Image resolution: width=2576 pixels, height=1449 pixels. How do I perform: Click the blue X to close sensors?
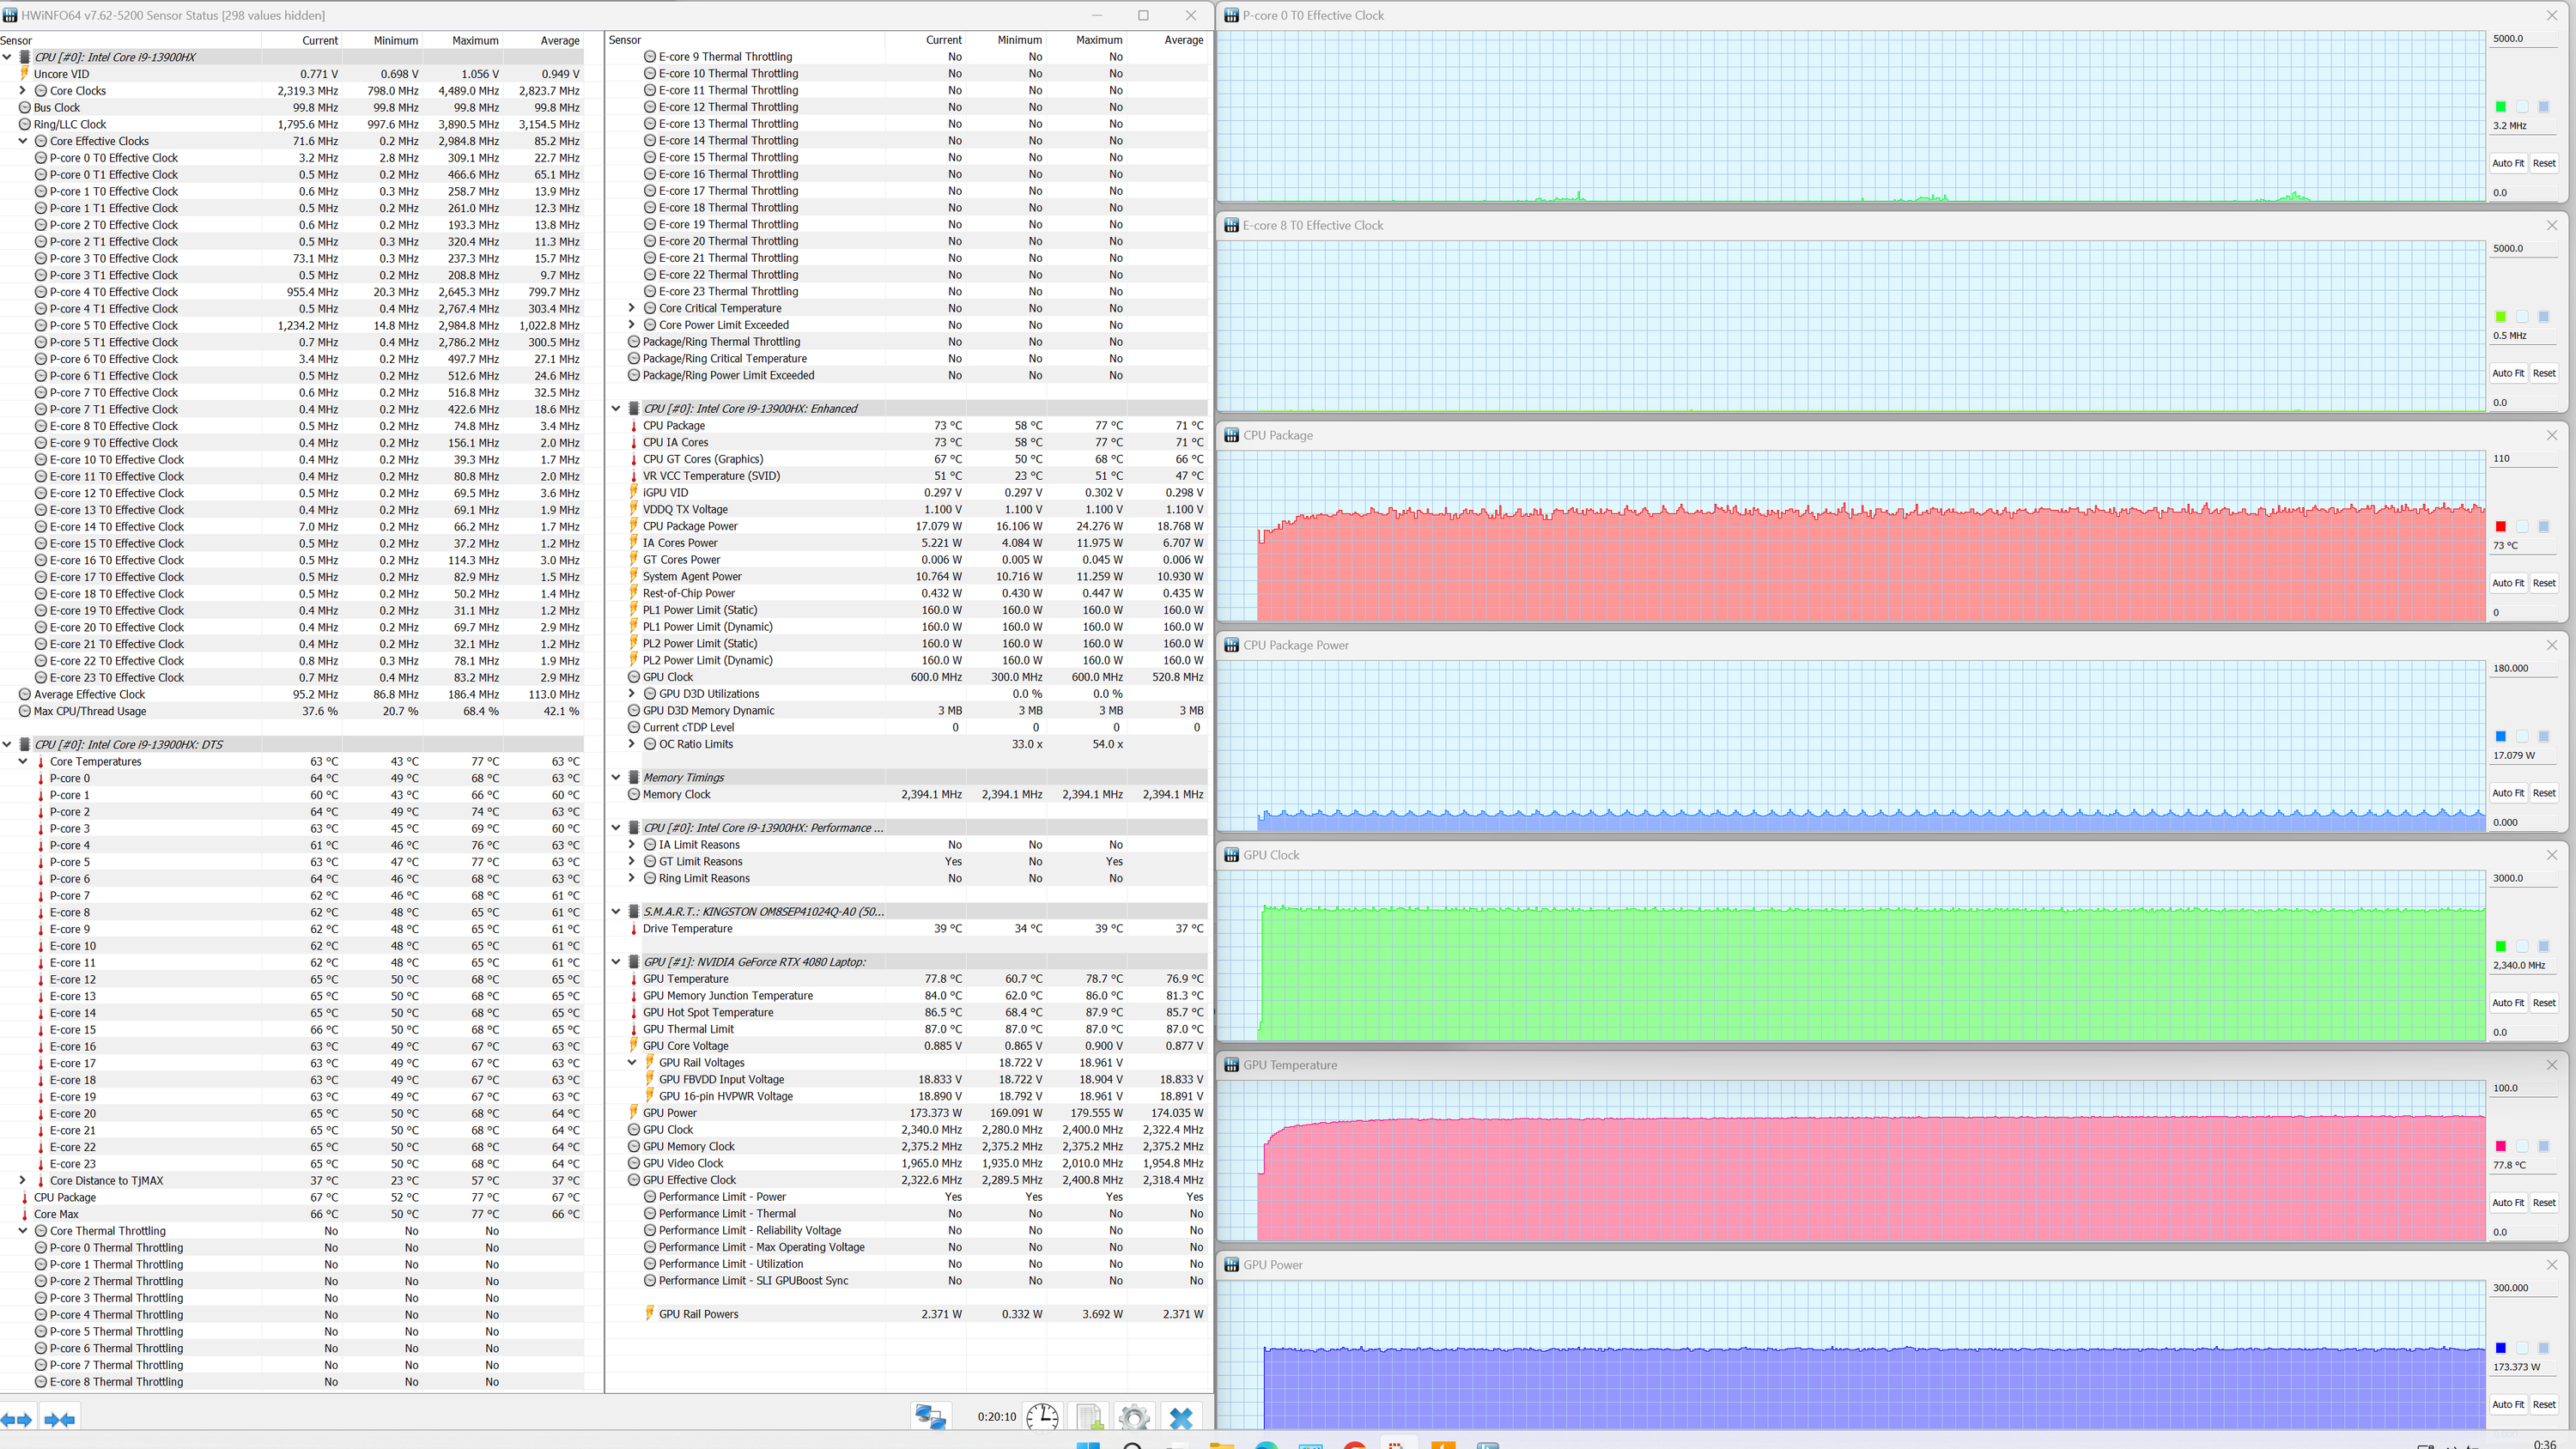(x=1181, y=1416)
